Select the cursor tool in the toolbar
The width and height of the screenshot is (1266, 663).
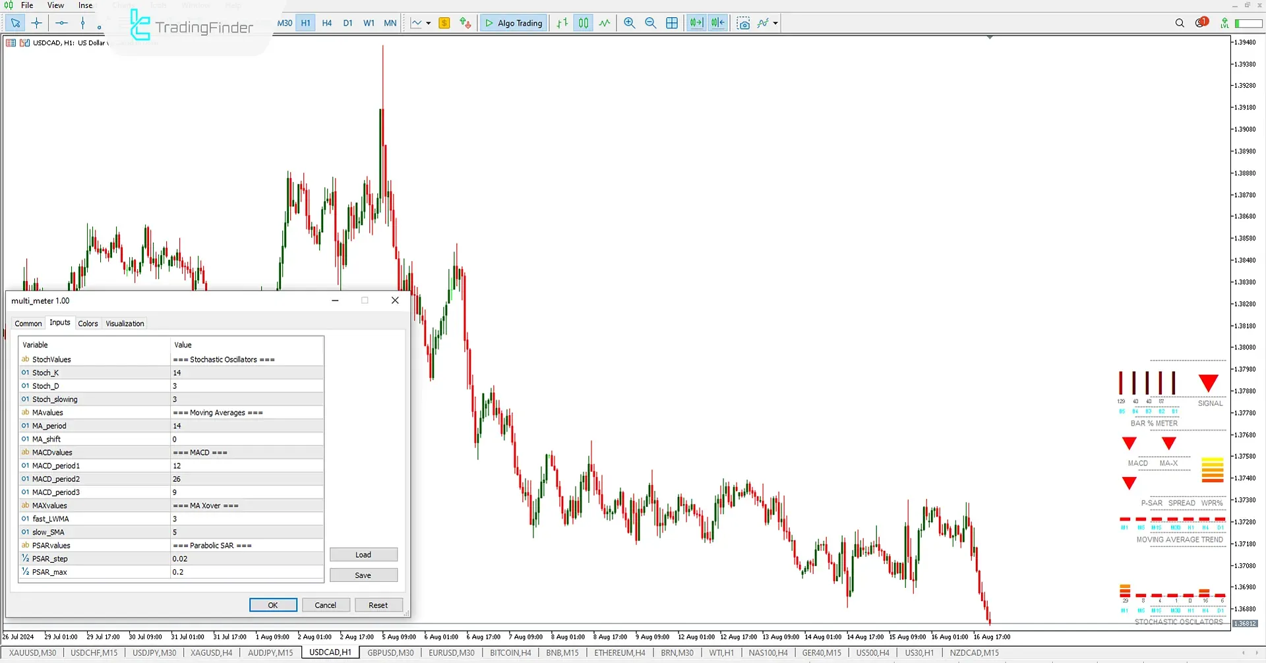tap(15, 22)
